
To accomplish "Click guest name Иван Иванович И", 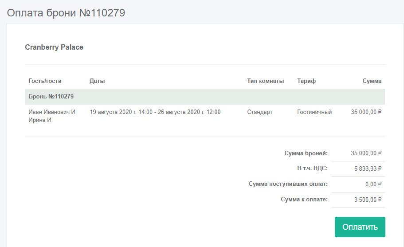I will pyautogui.click(x=52, y=112).
